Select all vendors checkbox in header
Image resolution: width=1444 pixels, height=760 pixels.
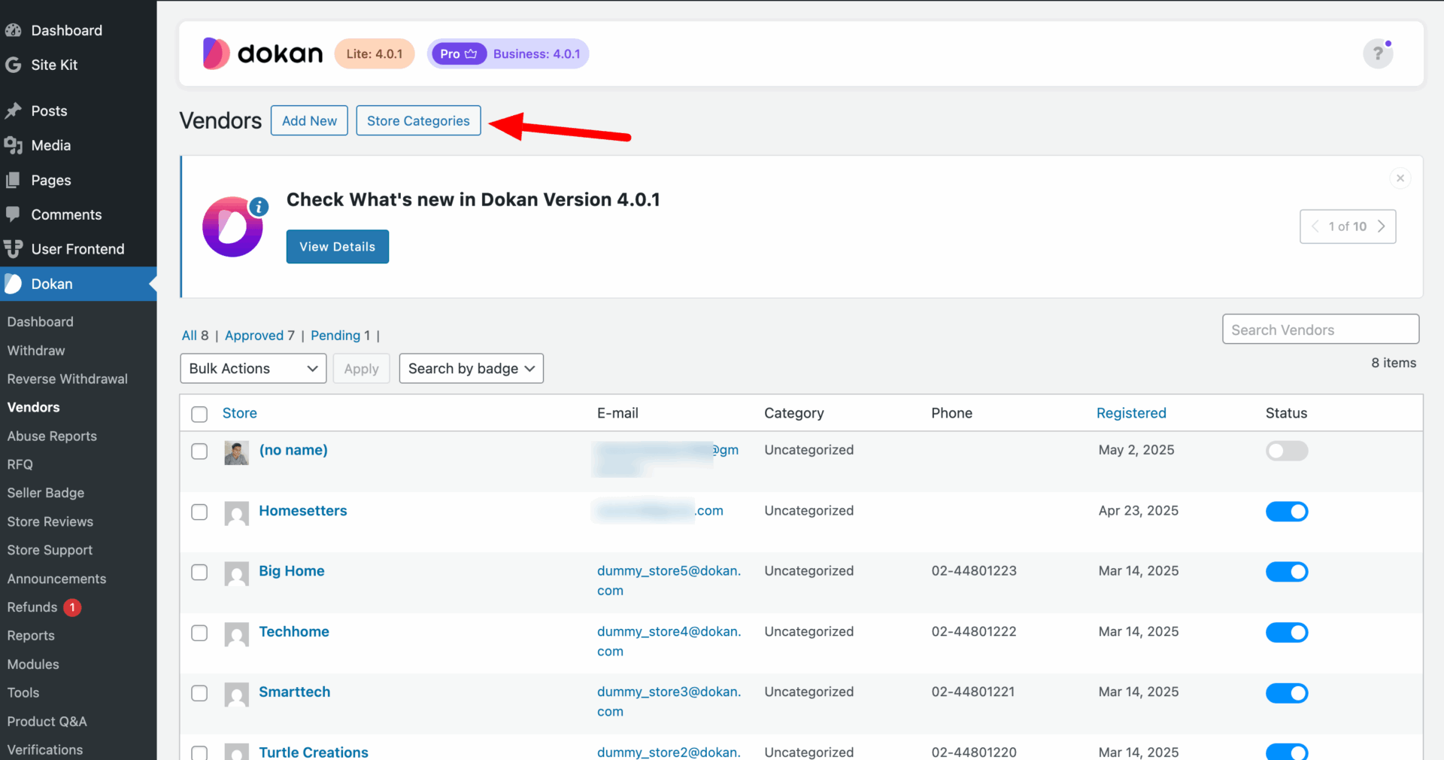pos(199,414)
